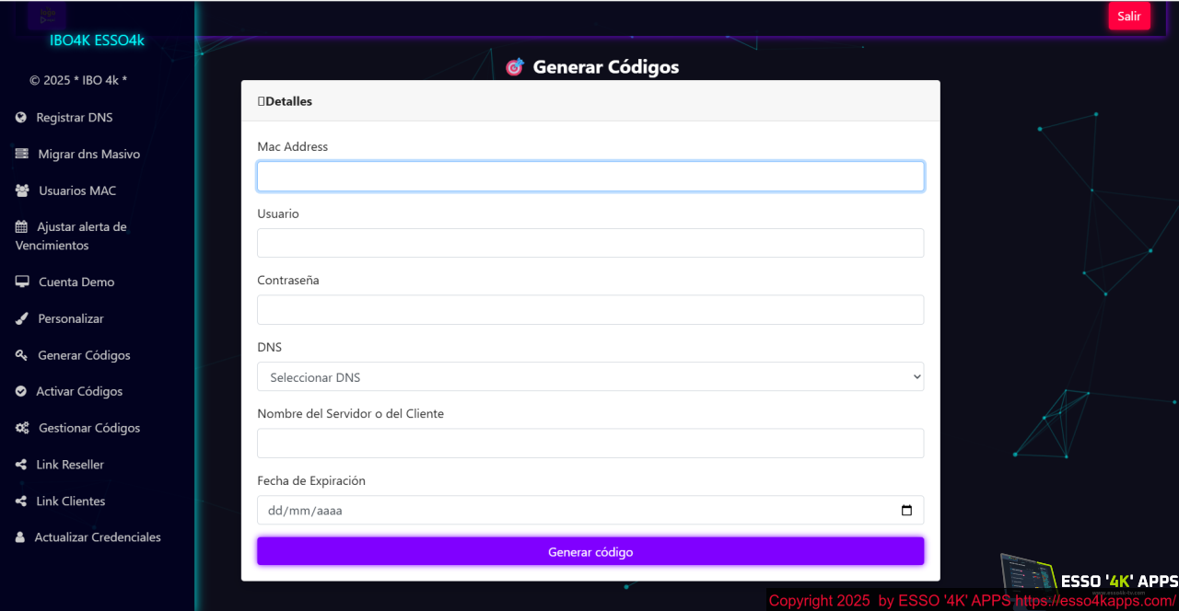
Task: Click the checkmark icon beside Activar Códigos
Action: click(x=21, y=392)
